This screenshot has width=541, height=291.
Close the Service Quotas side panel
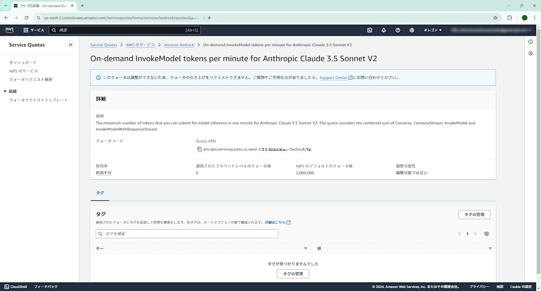[x=71, y=45]
